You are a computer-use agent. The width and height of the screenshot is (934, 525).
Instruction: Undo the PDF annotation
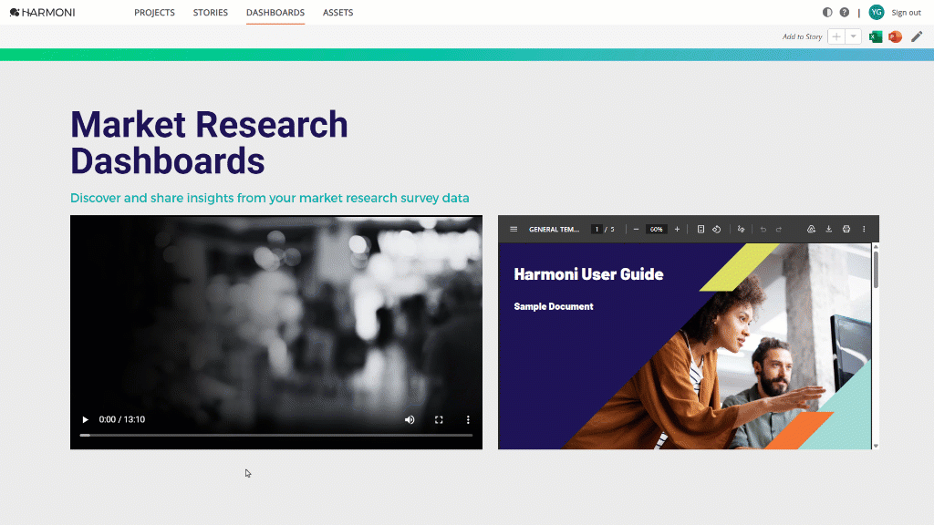763,229
